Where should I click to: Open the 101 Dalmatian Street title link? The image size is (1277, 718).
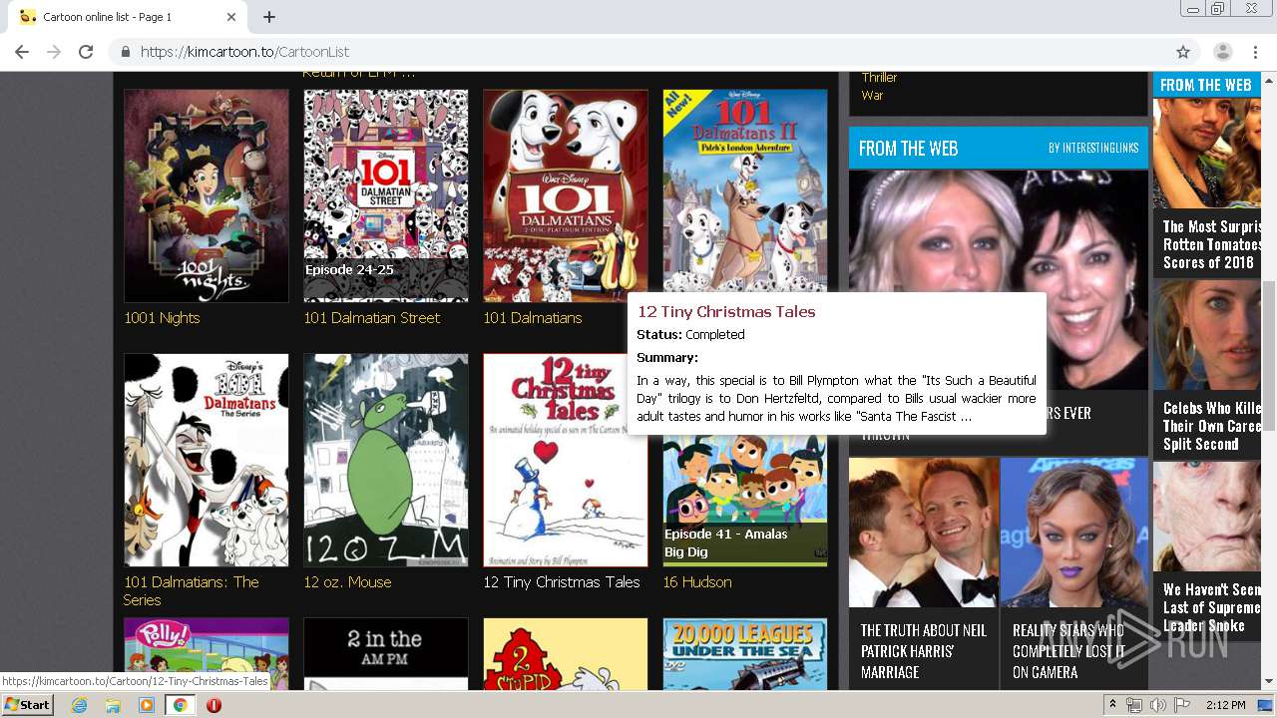tap(372, 318)
